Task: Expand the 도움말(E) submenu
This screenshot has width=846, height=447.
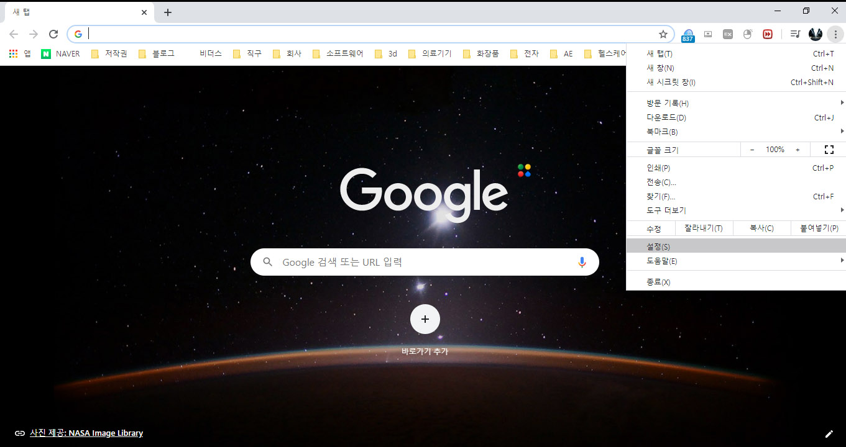Action: (x=736, y=261)
